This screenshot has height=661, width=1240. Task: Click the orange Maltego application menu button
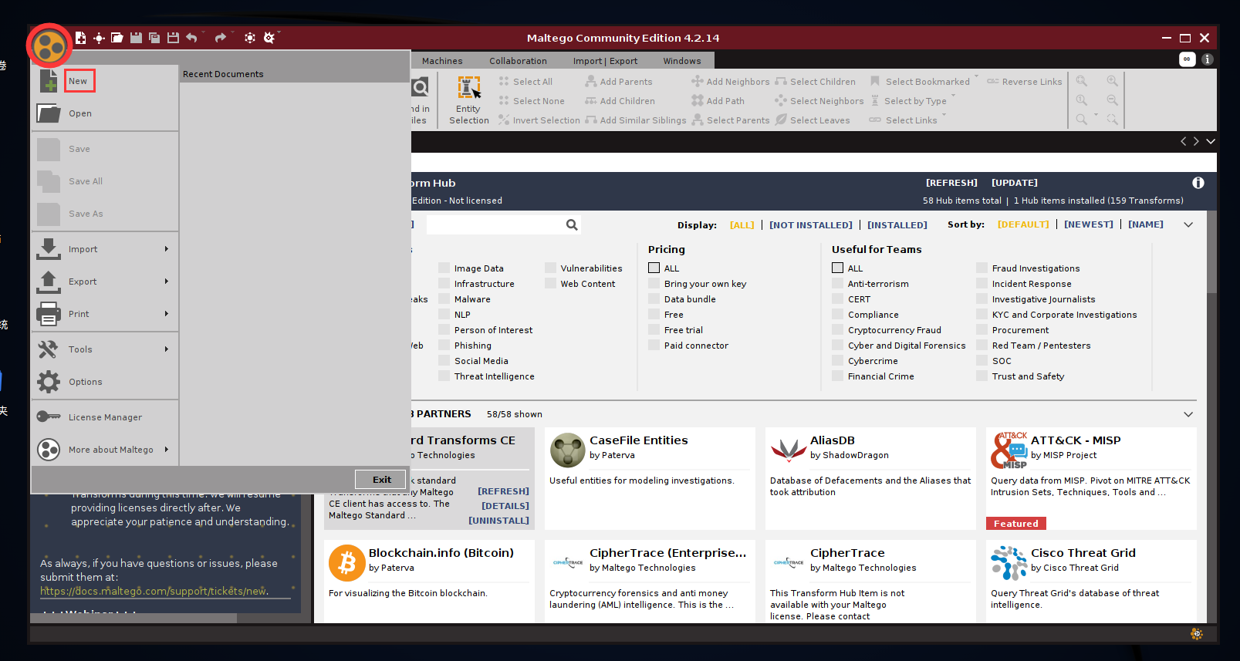click(49, 46)
